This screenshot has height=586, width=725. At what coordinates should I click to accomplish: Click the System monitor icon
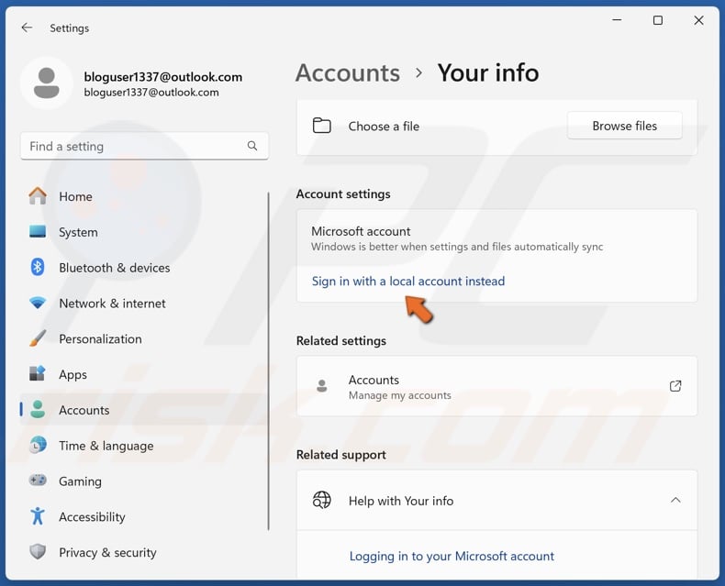pyautogui.click(x=38, y=231)
